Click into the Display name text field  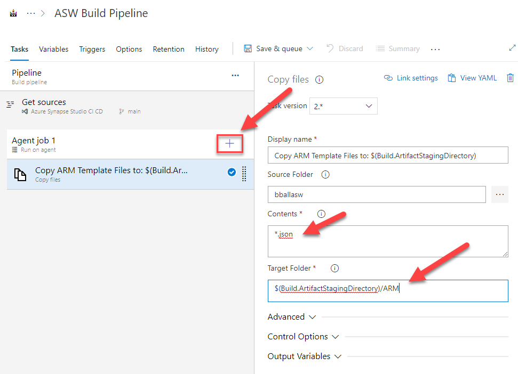pos(388,156)
